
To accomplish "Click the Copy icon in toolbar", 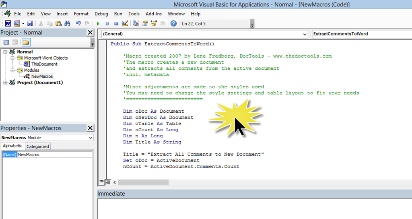I will tap(49, 23).
